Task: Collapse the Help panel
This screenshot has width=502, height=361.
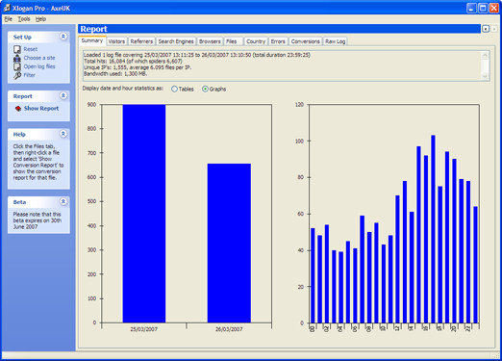Action: 63,134
